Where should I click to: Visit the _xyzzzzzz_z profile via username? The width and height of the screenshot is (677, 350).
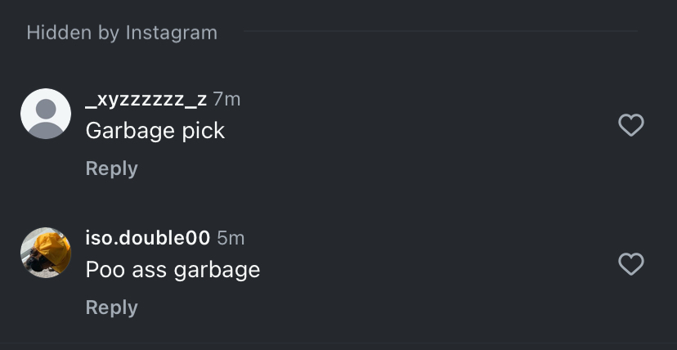tap(146, 100)
